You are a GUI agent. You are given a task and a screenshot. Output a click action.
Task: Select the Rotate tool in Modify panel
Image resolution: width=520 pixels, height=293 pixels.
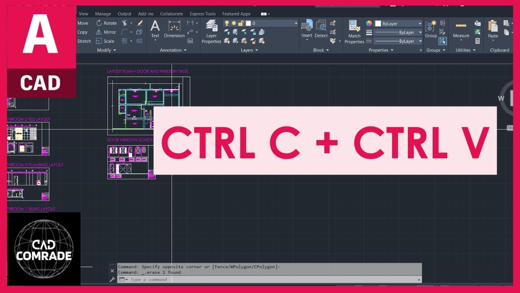106,23
